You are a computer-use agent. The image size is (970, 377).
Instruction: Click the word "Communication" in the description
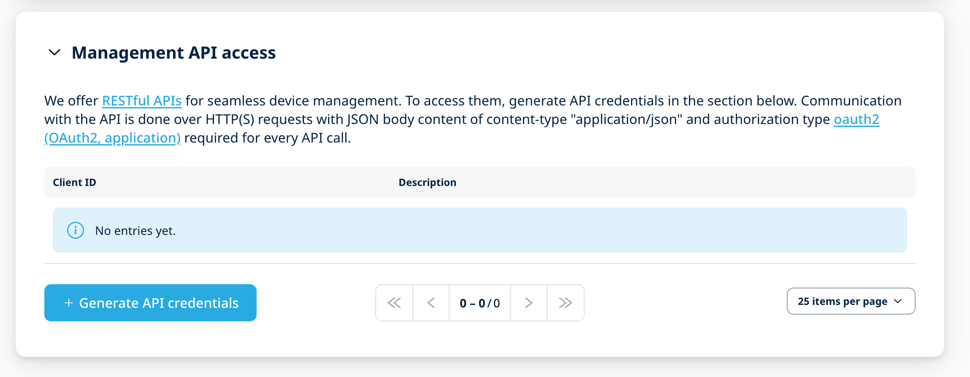click(x=851, y=101)
